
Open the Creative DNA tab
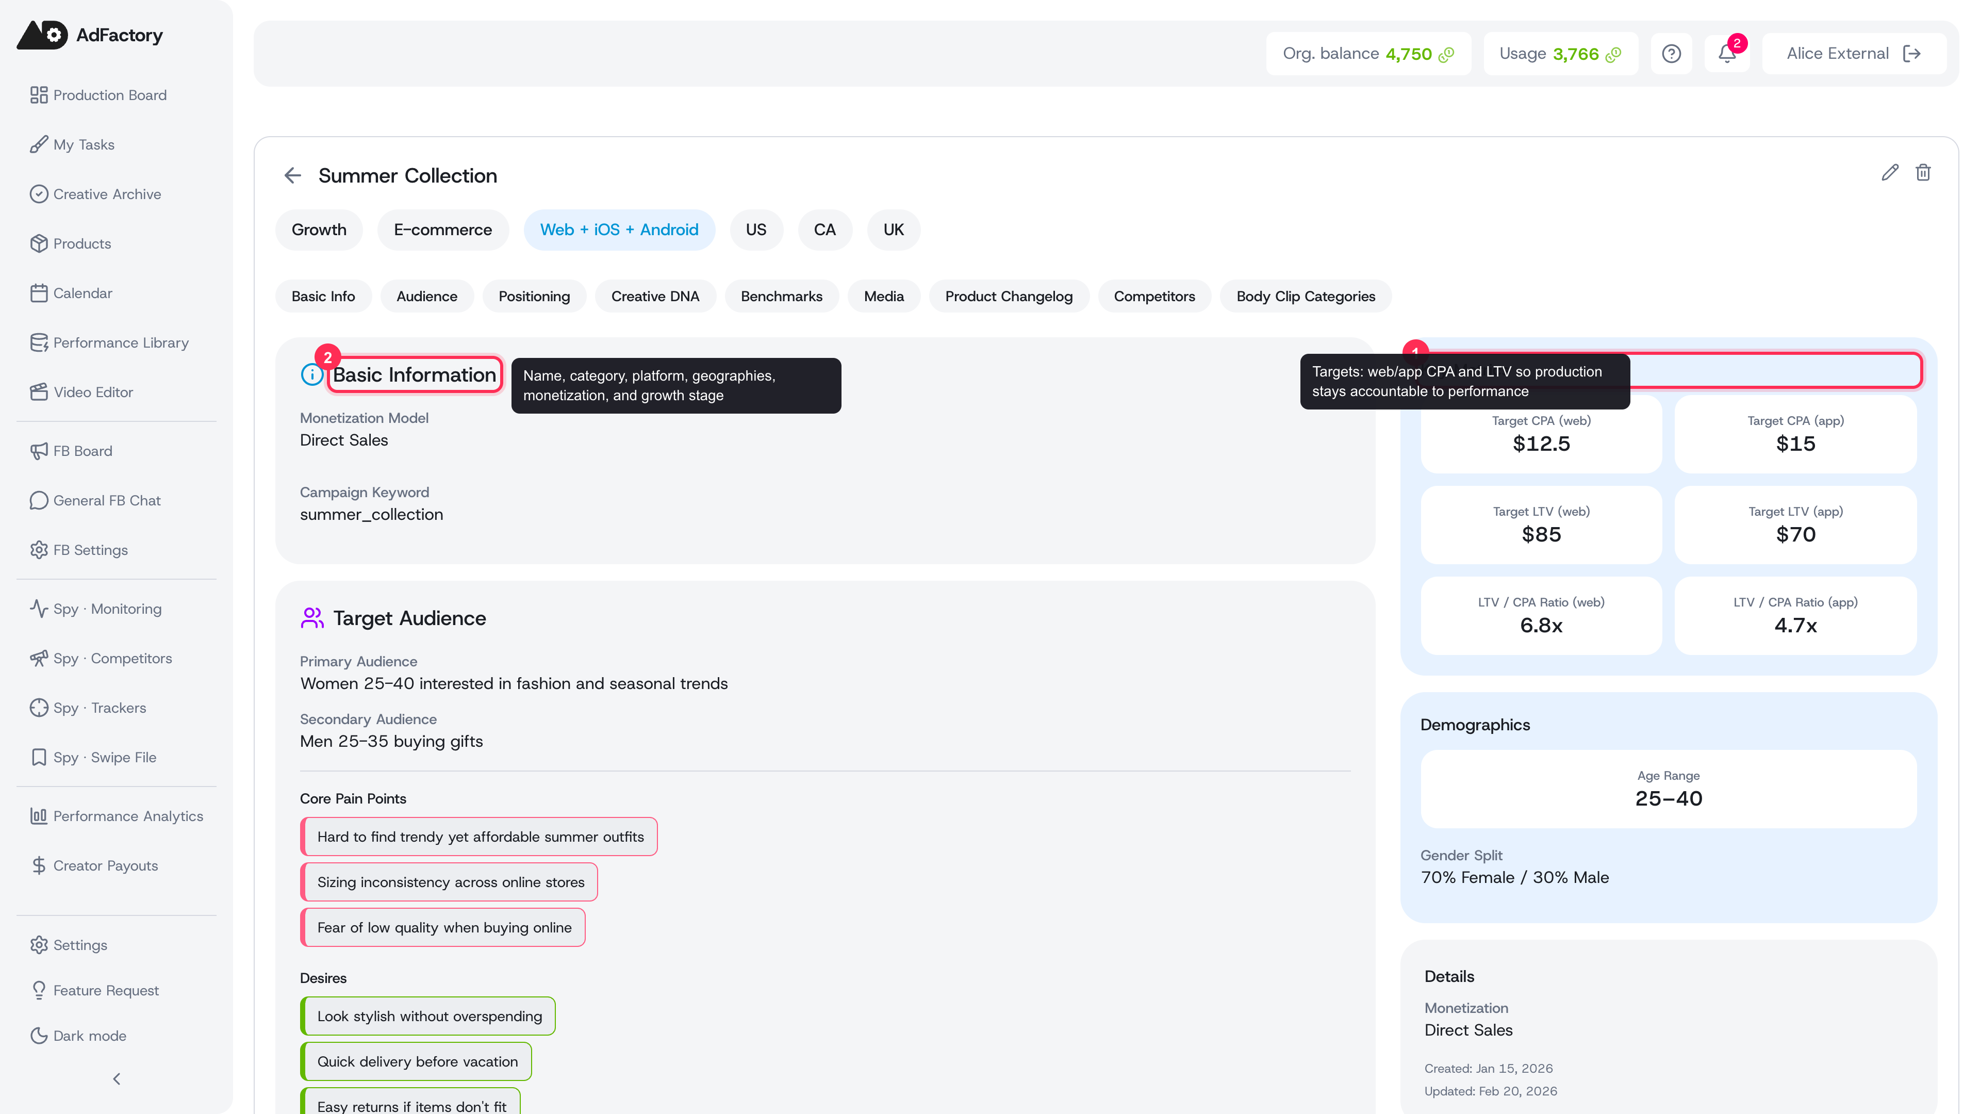[655, 296]
